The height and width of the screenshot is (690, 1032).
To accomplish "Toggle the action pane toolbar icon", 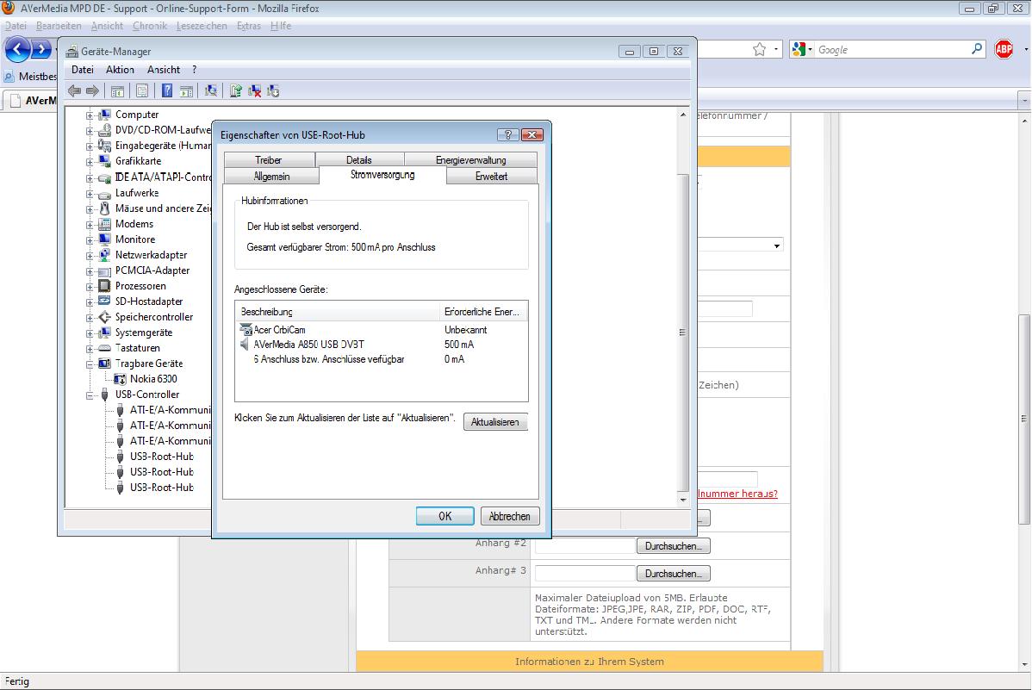I will 186,90.
